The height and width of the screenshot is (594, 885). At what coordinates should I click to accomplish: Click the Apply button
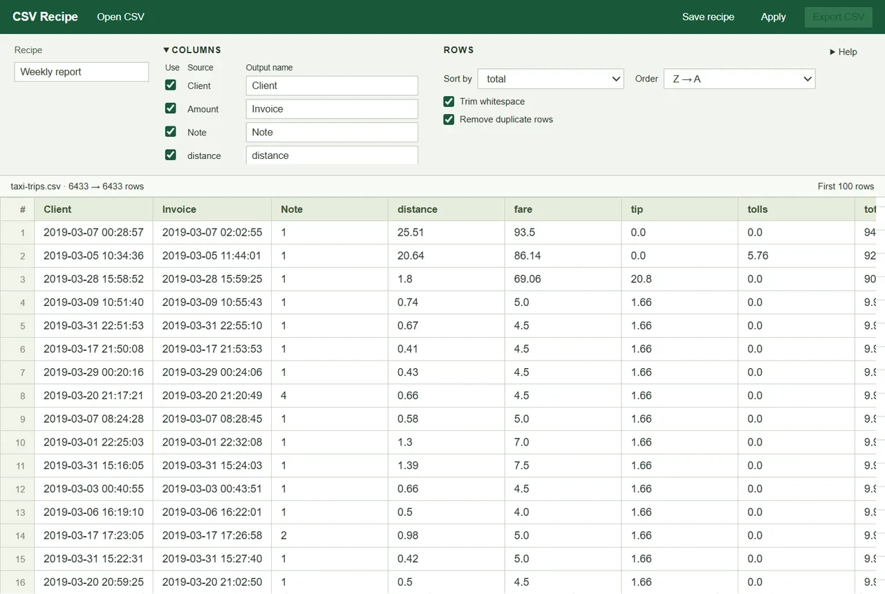773,17
